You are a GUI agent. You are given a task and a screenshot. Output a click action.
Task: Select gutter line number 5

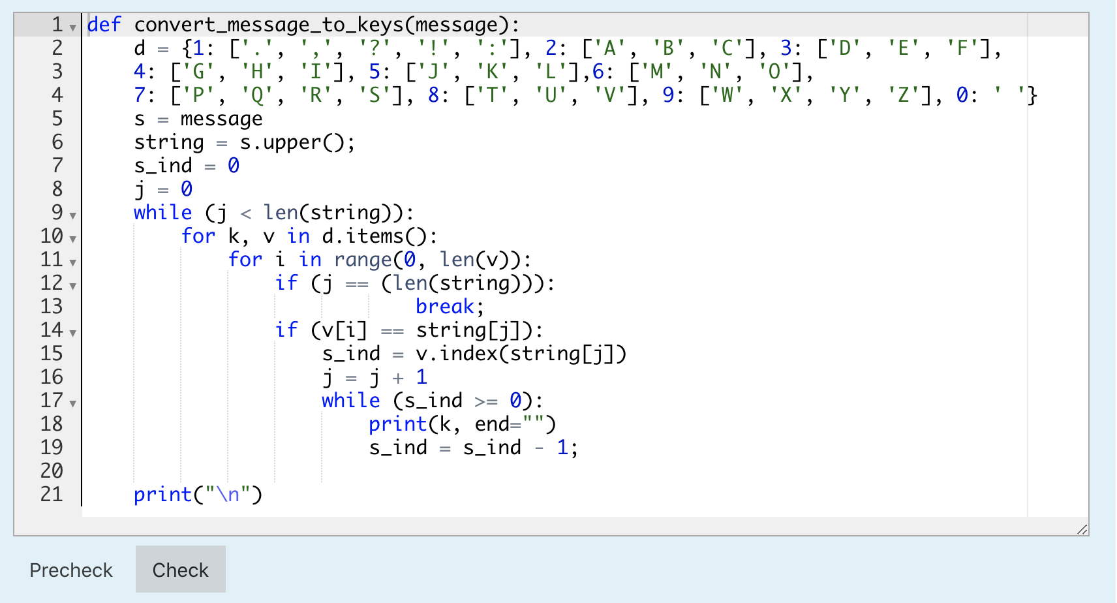[57, 118]
